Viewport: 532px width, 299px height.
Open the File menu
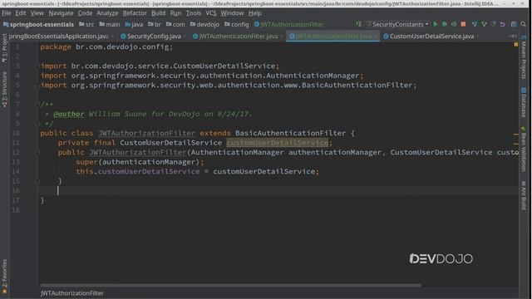[x=6, y=13]
